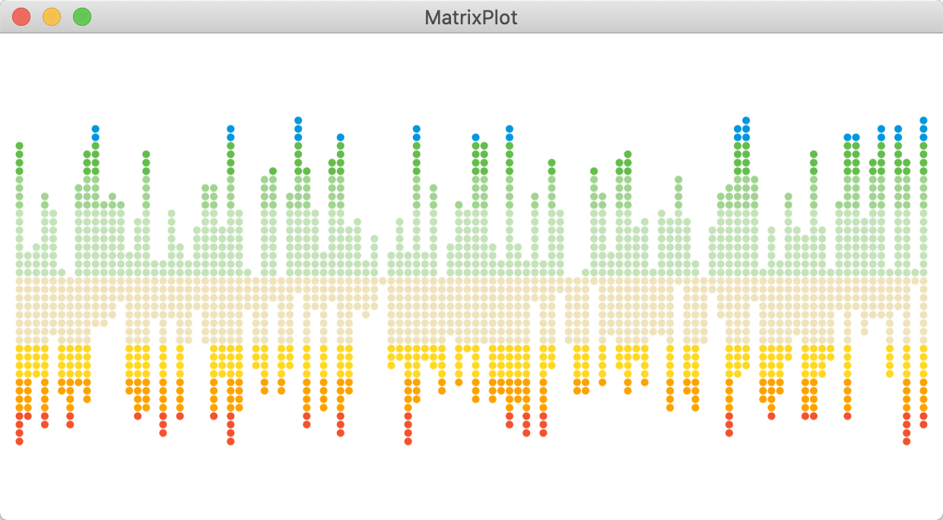Choose the lowest red dot in right half
Image resolution: width=943 pixels, height=520 pixels.
tap(906, 441)
